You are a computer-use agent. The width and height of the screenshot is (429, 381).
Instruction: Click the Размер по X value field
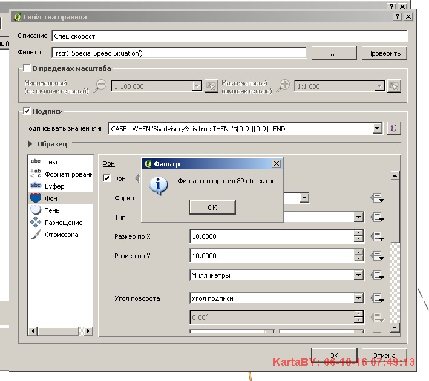point(272,236)
